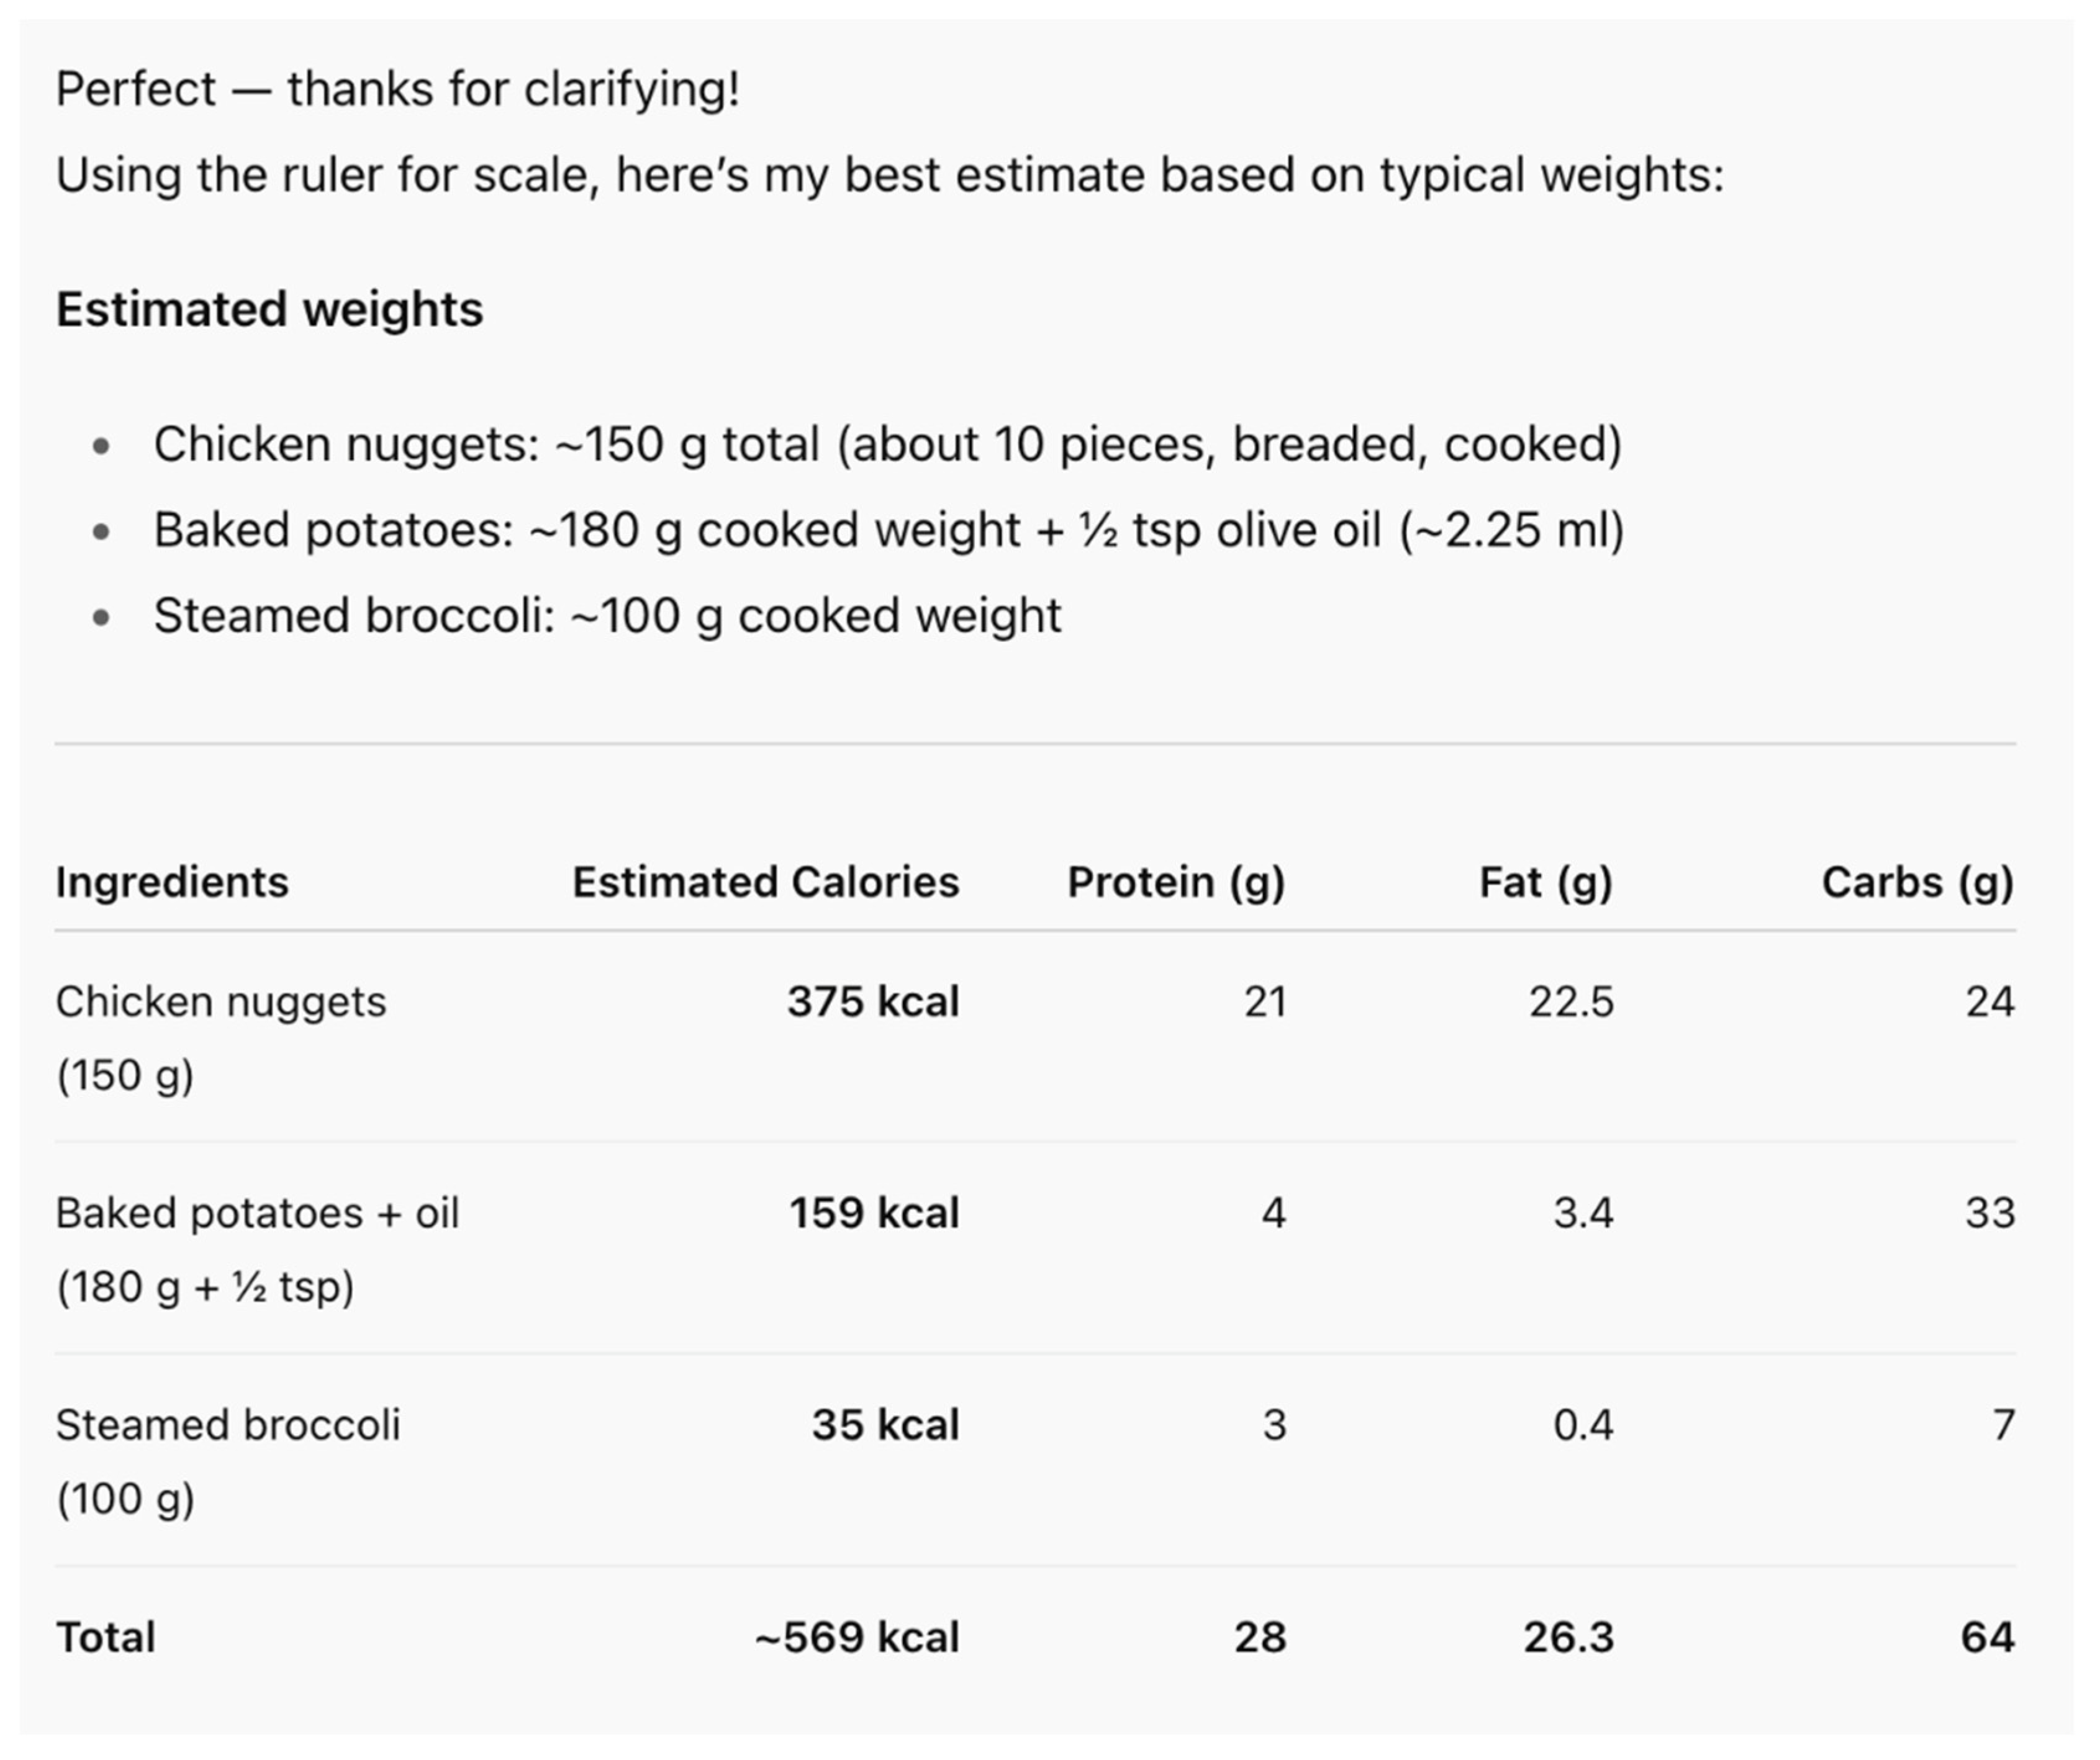Image resolution: width=2100 pixels, height=1760 pixels.
Task: Click the Chicken nuggets bullet point text
Action: (x=887, y=444)
